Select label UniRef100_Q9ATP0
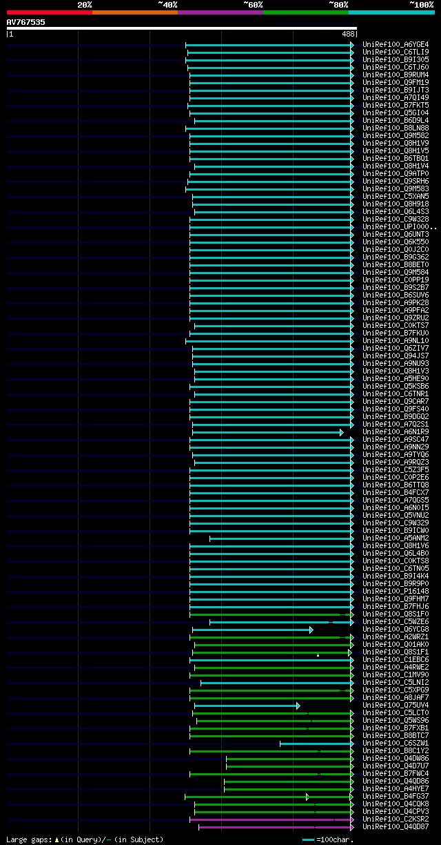The height and width of the screenshot is (845, 441). 396,173
